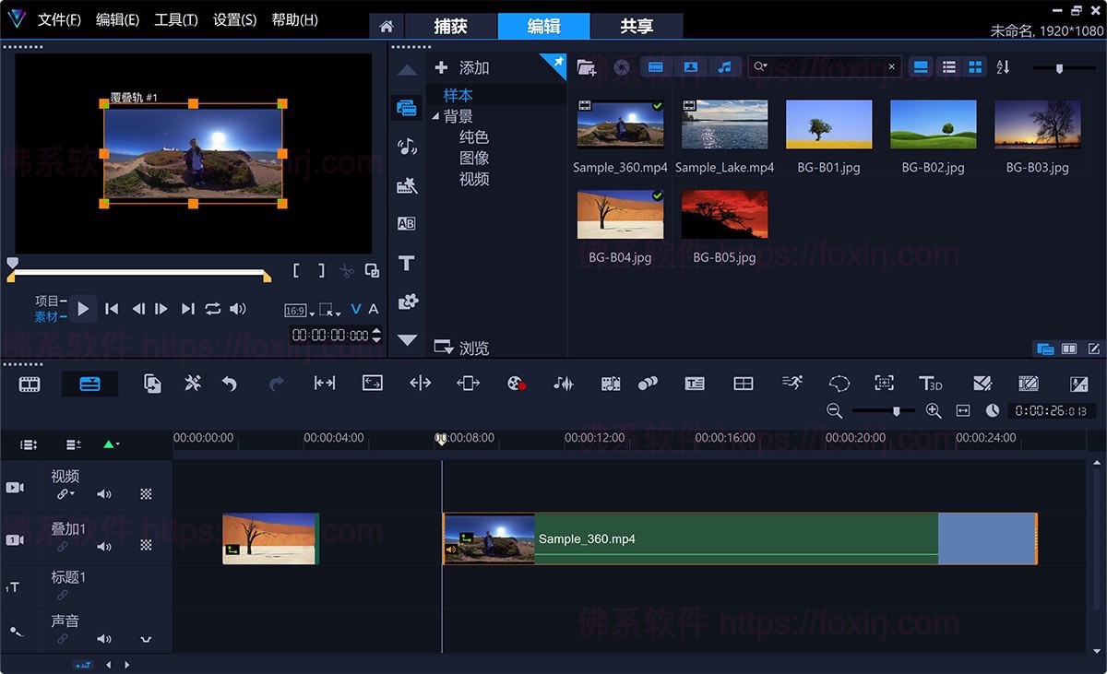The height and width of the screenshot is (674, 1107).
Task: Open the 工具(T) menu
Action: click(x=175, y=19)
